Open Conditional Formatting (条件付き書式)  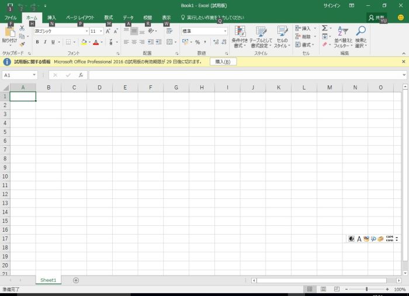coord(240,36)
